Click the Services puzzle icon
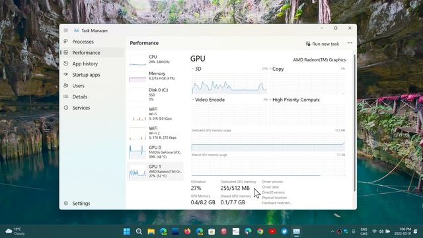 (66, 107)
